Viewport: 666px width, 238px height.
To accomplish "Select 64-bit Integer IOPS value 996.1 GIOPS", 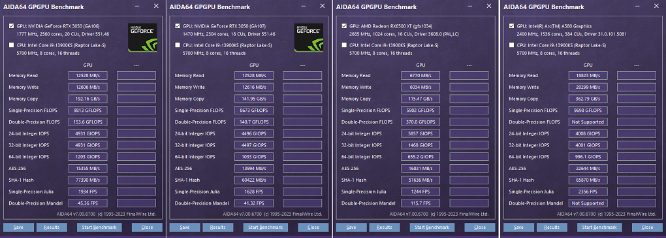I will click(588, 157).
